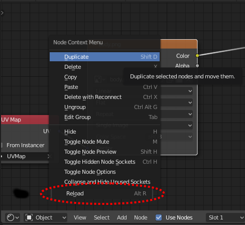Image resolution: width=245 pixels, height=225 pixels.
Task: Click the yellow Color output socket
Action: (x=197, y=56)
